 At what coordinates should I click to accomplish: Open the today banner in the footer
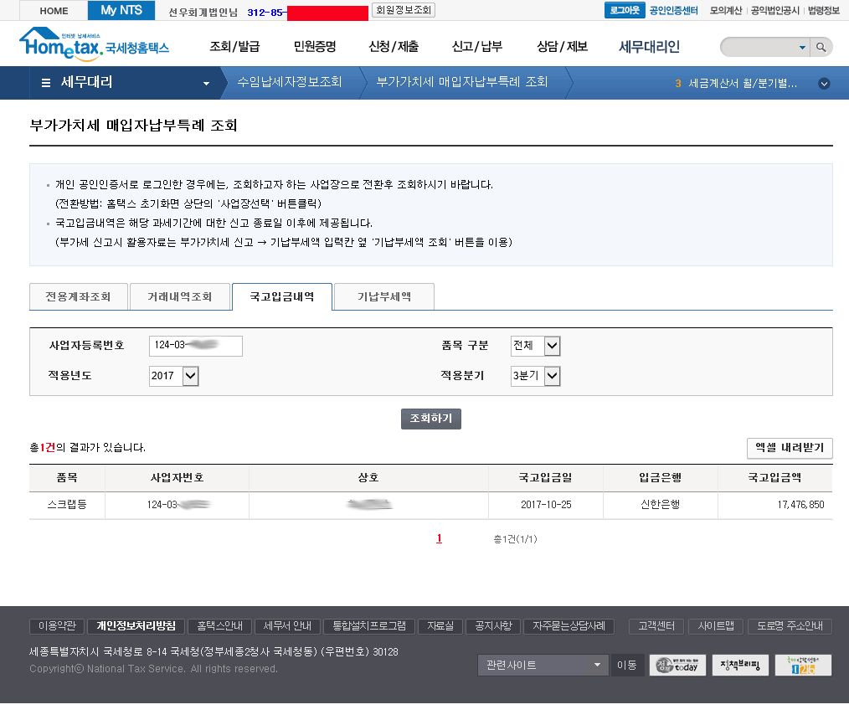pos(677,666)
